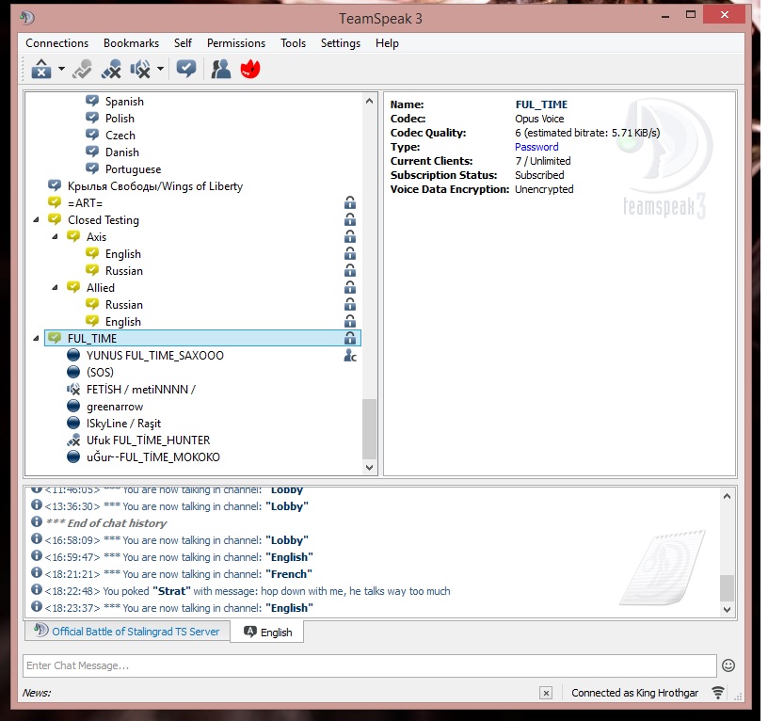Collapse the Allied subchannel group

tap(55, 287)
